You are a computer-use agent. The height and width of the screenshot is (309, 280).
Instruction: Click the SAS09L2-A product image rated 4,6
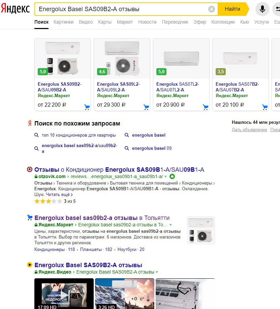[x=122, y=59]
